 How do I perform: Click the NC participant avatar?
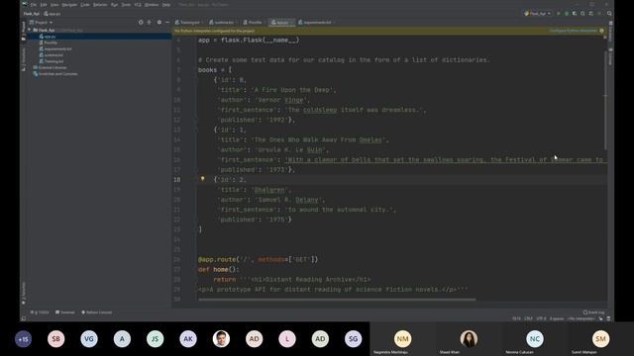(535, 339)
